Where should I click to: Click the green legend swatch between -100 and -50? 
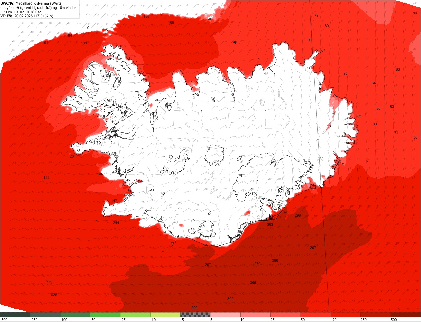pos(75,315)
